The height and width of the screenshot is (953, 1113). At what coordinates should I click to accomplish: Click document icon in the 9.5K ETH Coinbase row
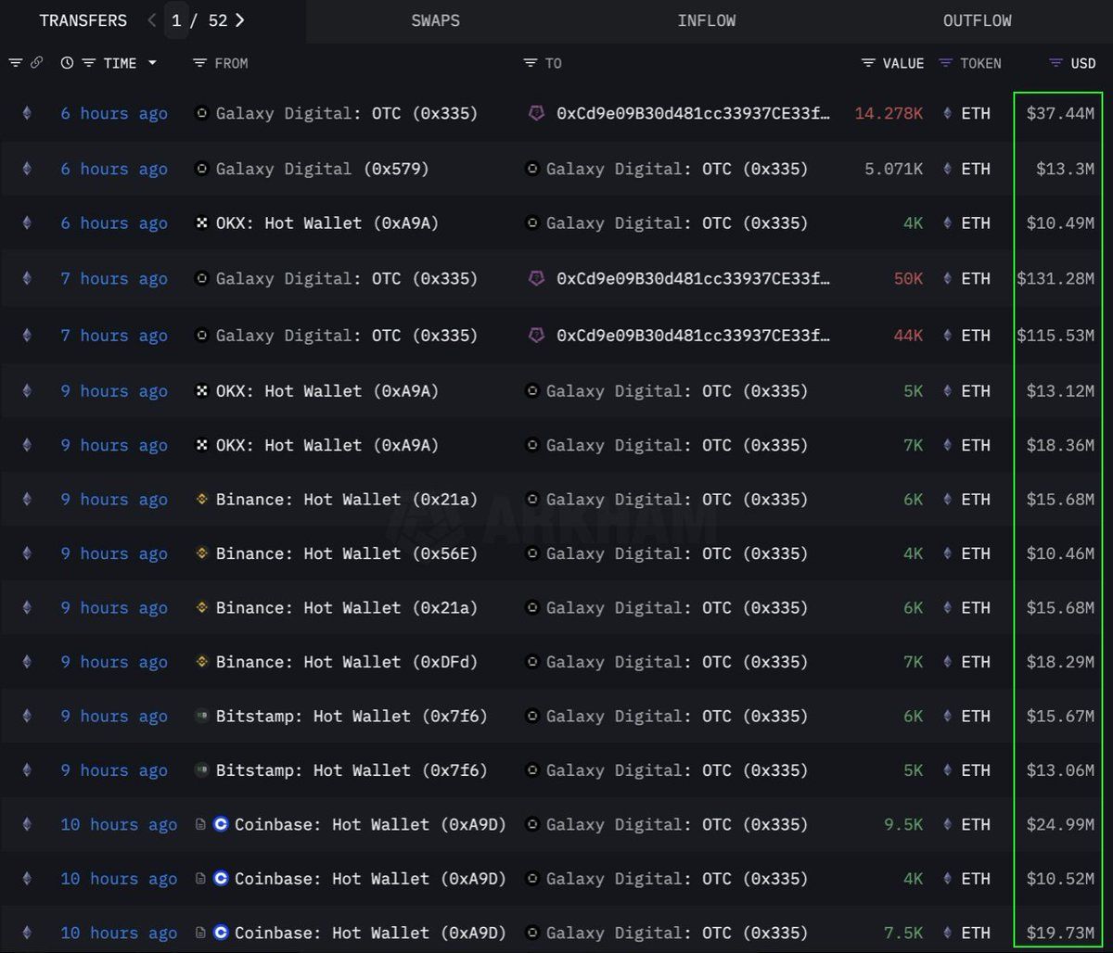200,824
